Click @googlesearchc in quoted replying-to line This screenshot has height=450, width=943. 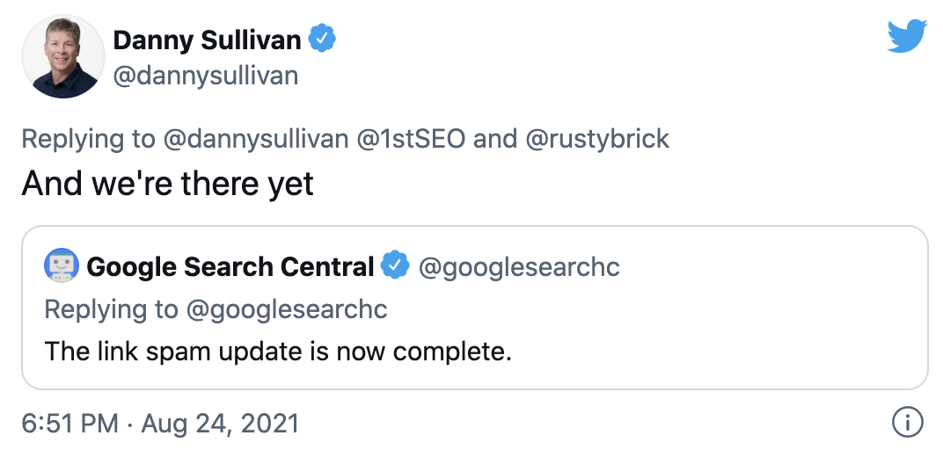pos(287,309)
